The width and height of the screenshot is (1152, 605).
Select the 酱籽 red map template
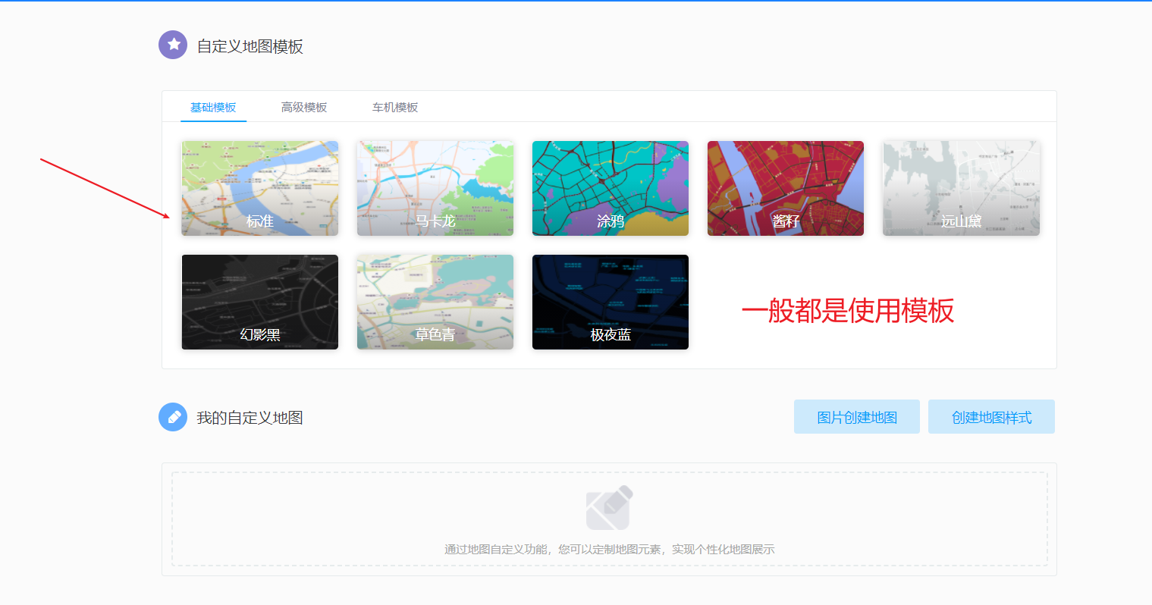(786, 188)
